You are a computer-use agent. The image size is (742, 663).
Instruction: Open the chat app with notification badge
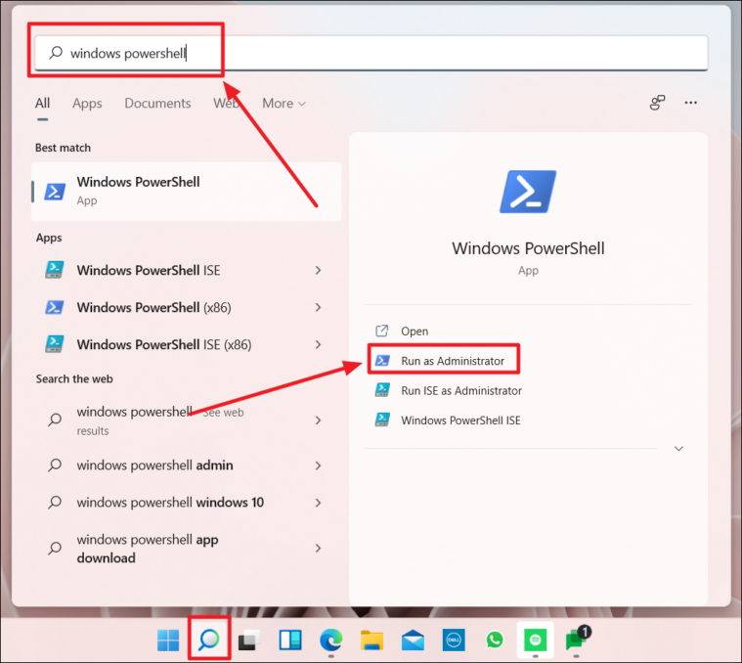pyautogui.click(x=578, y=639)
